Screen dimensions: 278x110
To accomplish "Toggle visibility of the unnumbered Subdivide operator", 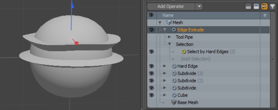I will (x=151, y=88).
